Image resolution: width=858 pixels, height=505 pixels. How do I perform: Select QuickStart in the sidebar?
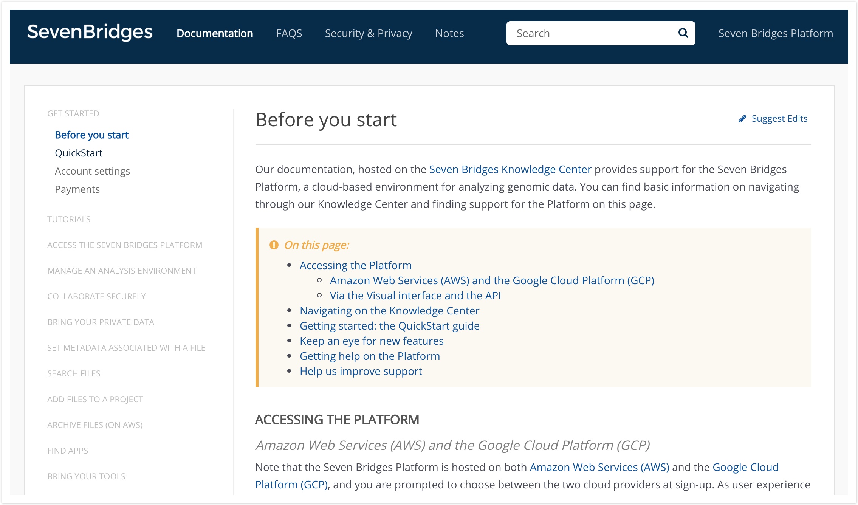[x=79, y=153]
